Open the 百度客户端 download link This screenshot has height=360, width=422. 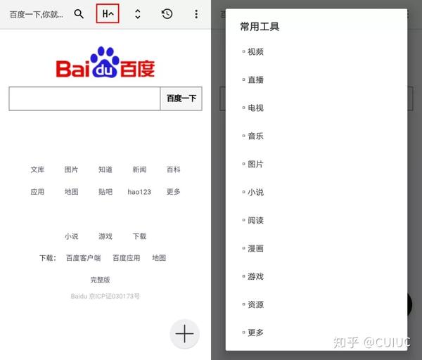click(84, 258)
